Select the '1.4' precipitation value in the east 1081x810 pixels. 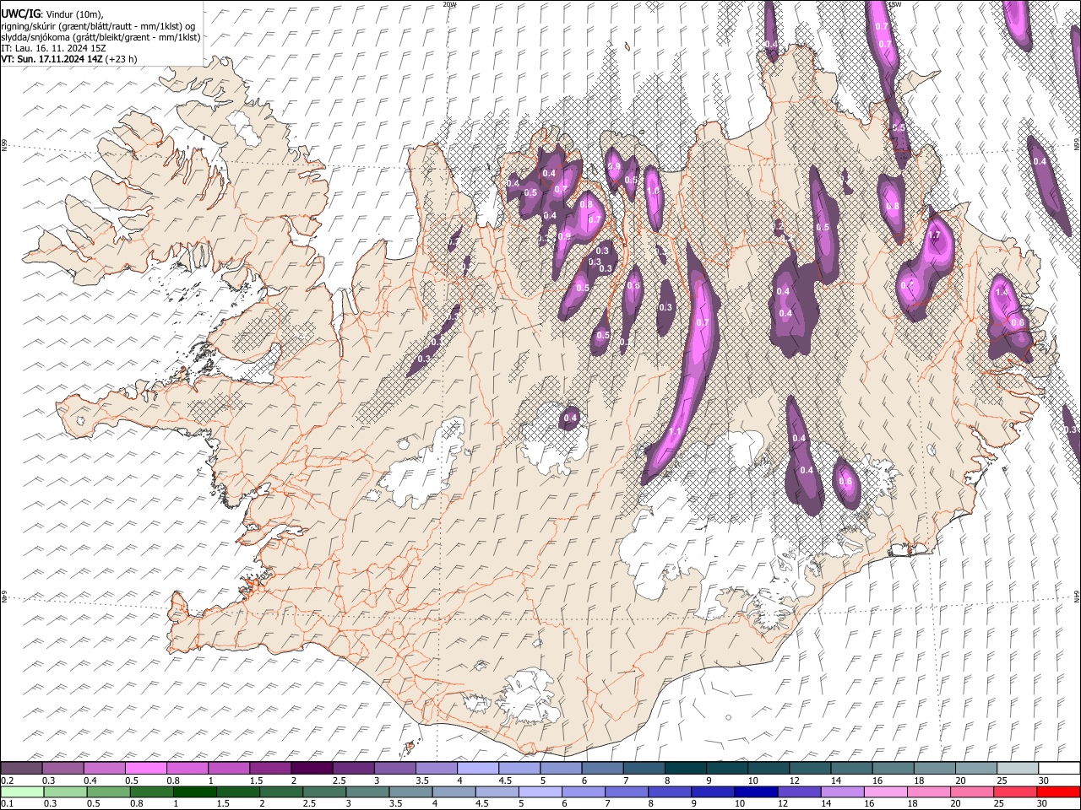coord(1002,292)
